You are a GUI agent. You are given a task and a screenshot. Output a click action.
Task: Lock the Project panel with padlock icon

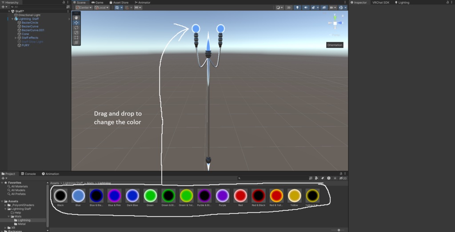(341, 174)
